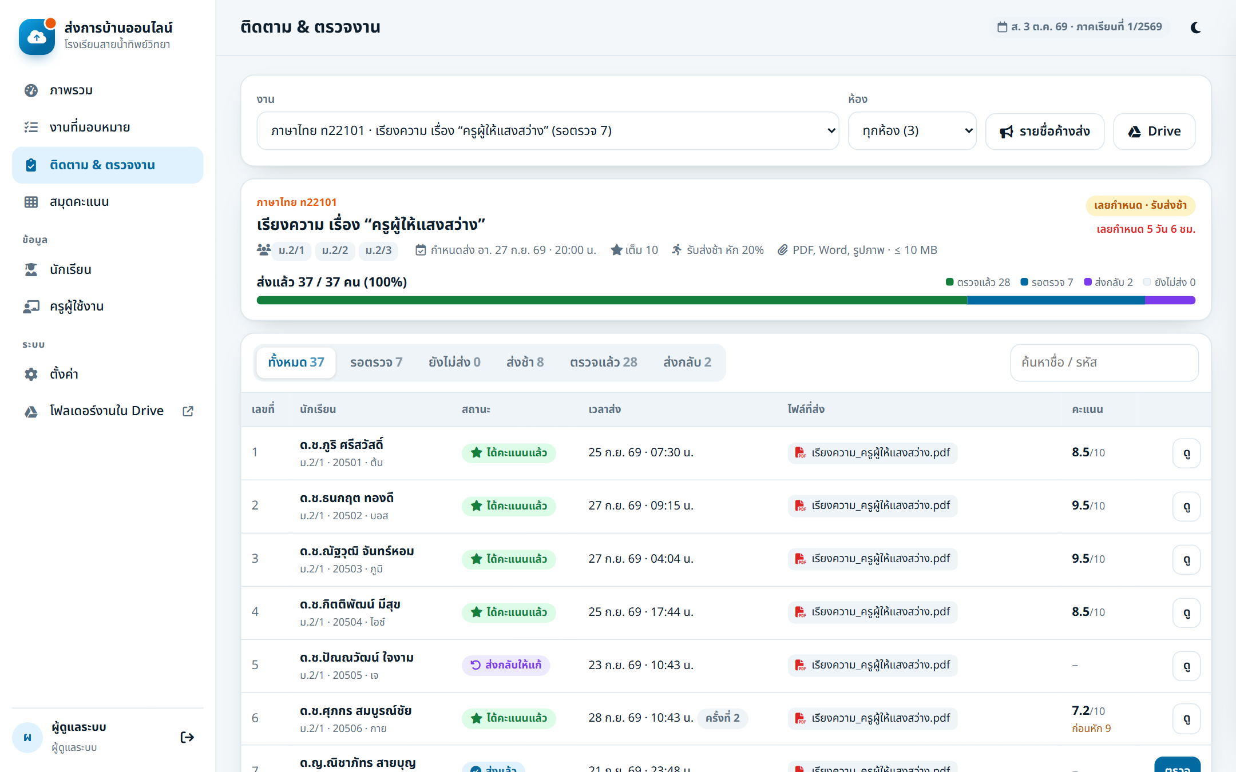The image size is (1236, 772).
Task: Click รายชื่อค้างส่ง button
Action: click(1045, 132)
